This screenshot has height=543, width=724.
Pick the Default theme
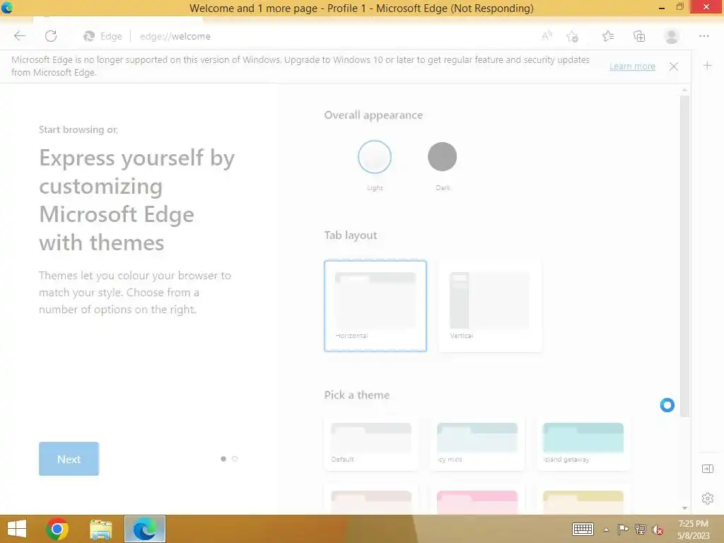coord(371,444)
